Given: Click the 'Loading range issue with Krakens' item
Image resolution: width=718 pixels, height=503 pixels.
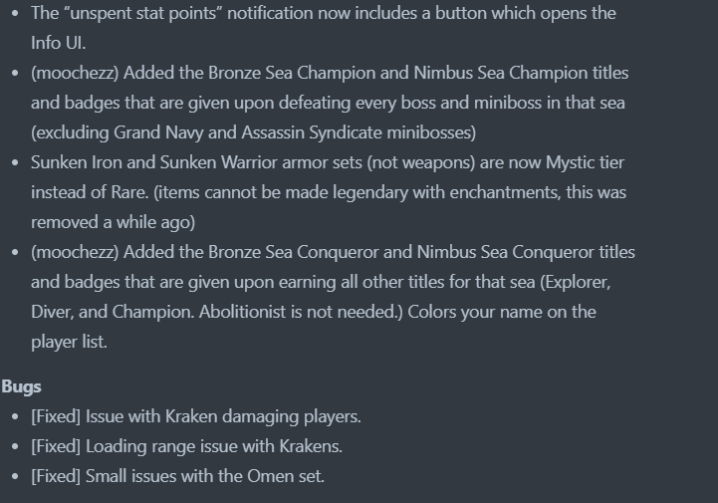Looking at the screenshot, I should pyautogui.click(x=187, y=446).
